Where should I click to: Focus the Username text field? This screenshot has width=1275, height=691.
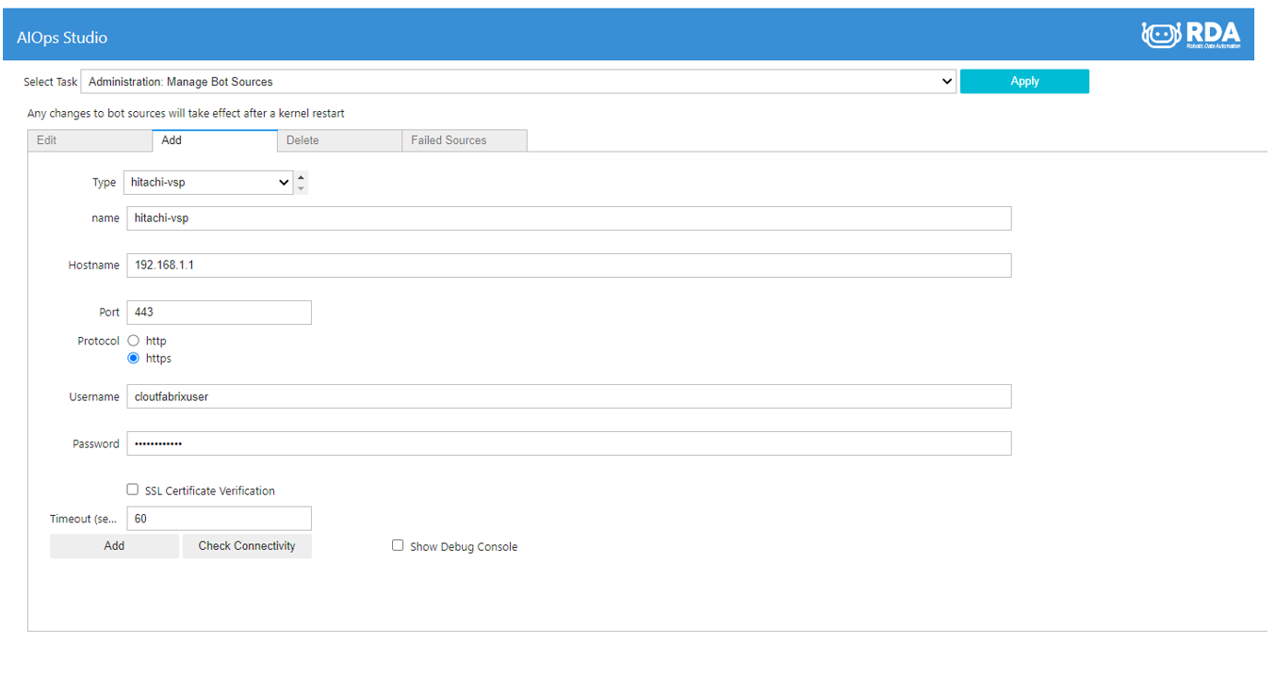[x=568, y=397]
